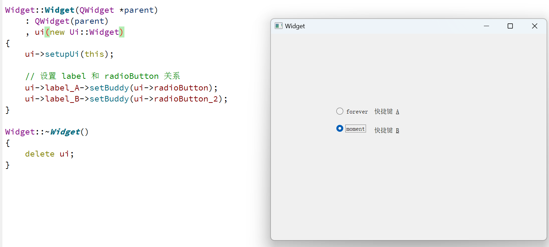Click 'setupUi' in the code
549x247 pixels.
[62, 54]
